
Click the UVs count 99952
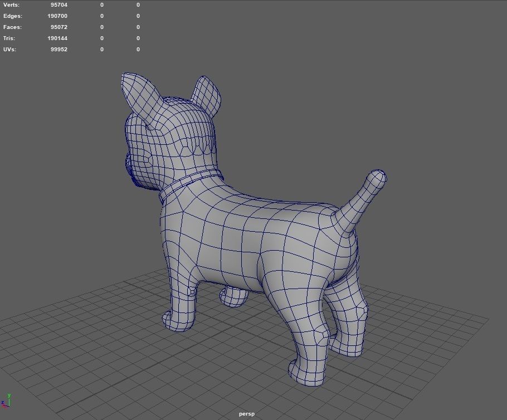[x=59, y=50]
